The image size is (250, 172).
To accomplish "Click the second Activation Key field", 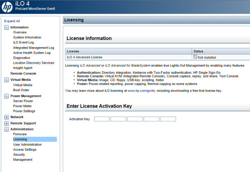I will 118,119.
